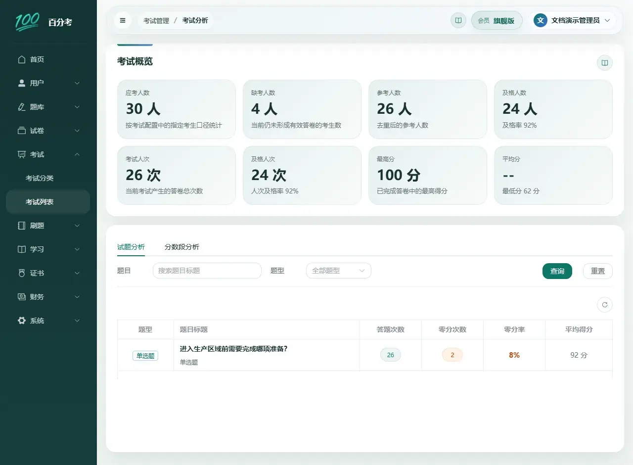633x465 pixels.
Task: Click the 平均得分 column header
Action: (x=579, y=329)
